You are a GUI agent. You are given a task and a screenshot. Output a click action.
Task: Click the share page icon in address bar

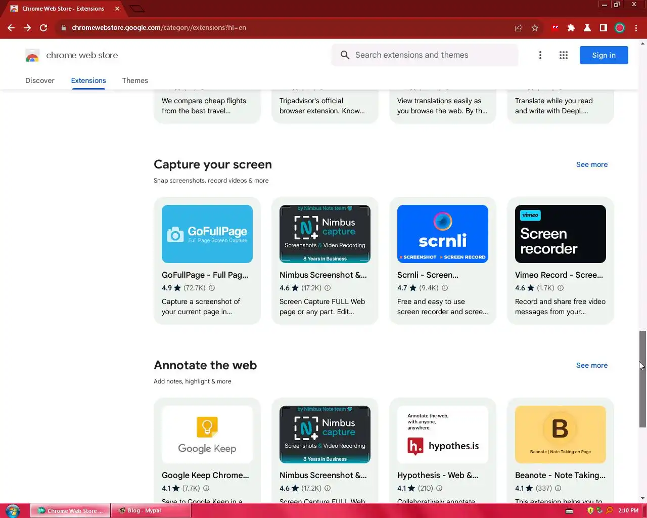519,28
